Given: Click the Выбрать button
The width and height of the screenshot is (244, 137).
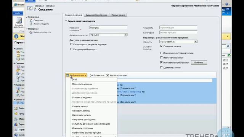Looking at the screenshot, I should (x=199, y=62).
